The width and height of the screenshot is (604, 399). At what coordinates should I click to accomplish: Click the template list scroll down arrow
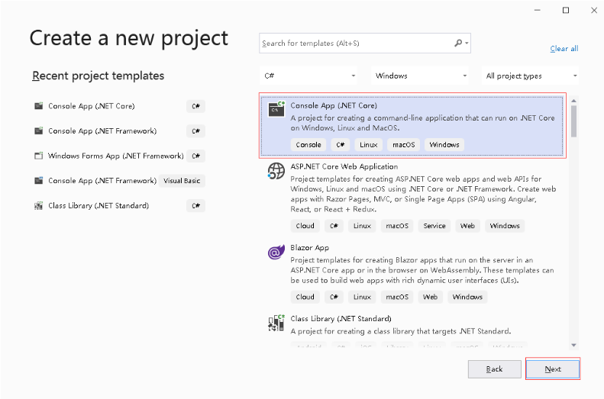pos(573,345)
